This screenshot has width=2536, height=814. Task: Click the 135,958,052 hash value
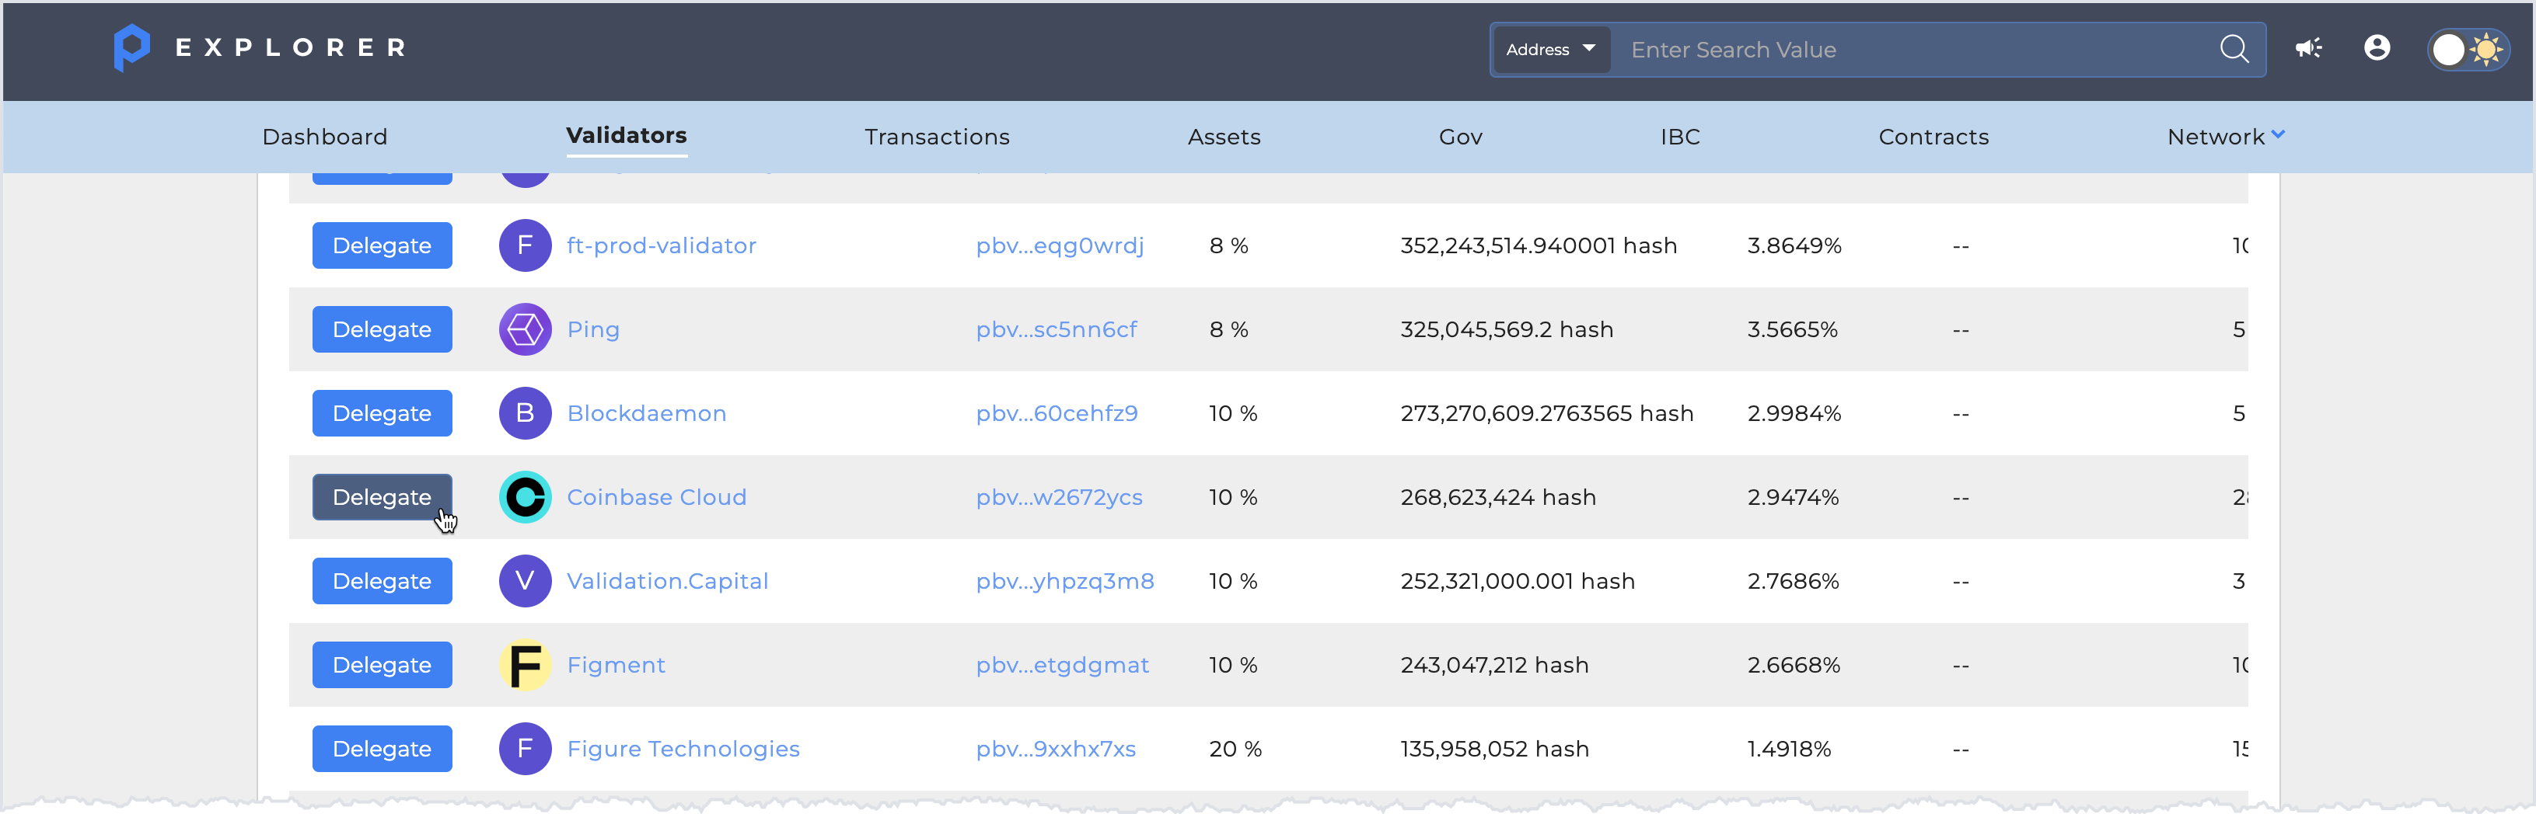click(1494, 749)
